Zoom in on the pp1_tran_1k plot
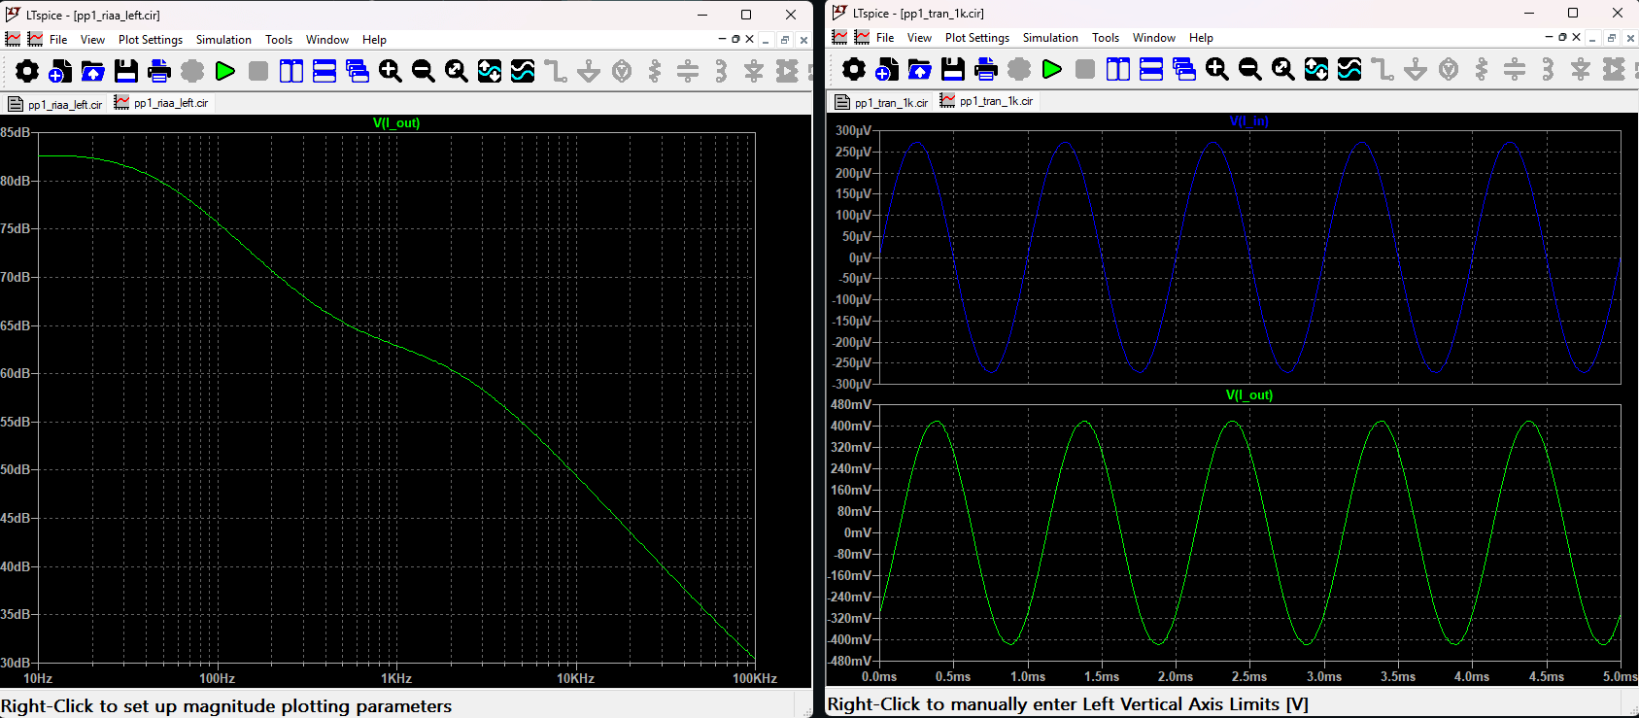 1217,69
